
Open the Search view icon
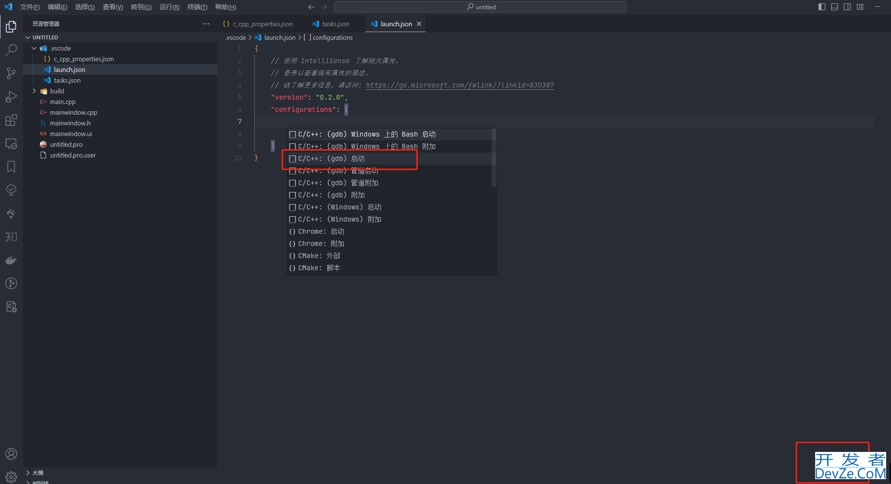click(x=11, y=50)
